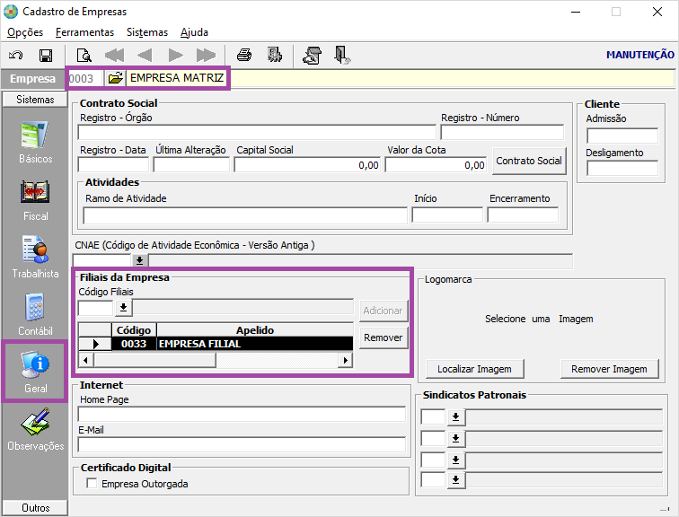679x517 pixels.
Task: Click the filiais grid horizontal scrollbar
Action: [216, 360]
